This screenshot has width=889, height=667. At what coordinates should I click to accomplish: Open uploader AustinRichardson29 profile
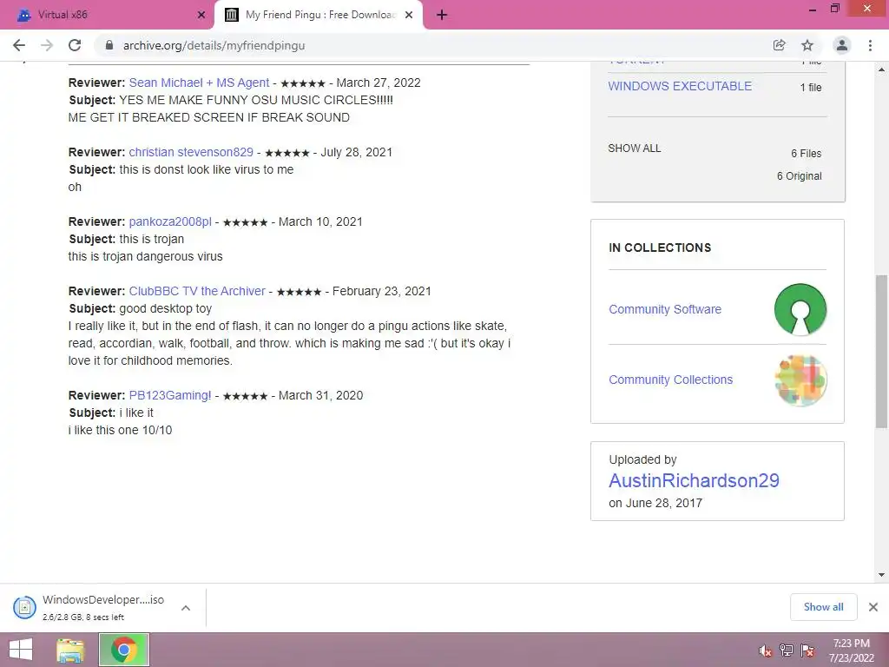click(694, 480)
